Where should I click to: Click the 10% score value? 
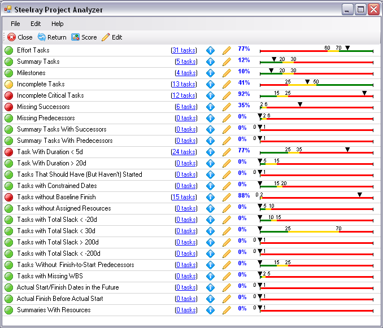click(x=244, y=71)
